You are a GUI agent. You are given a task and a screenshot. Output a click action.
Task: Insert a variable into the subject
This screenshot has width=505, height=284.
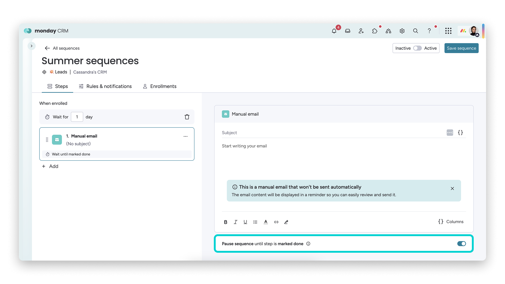click(460, 133)
